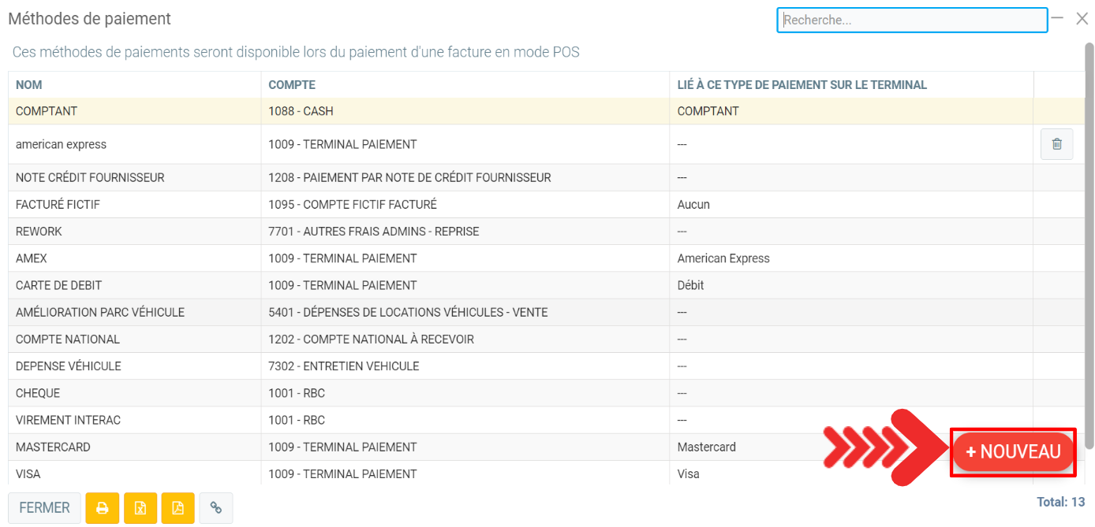Viewport: 1095px width, 527px height.
Task: Sort by the NOM column header
Action: [29, 84]
